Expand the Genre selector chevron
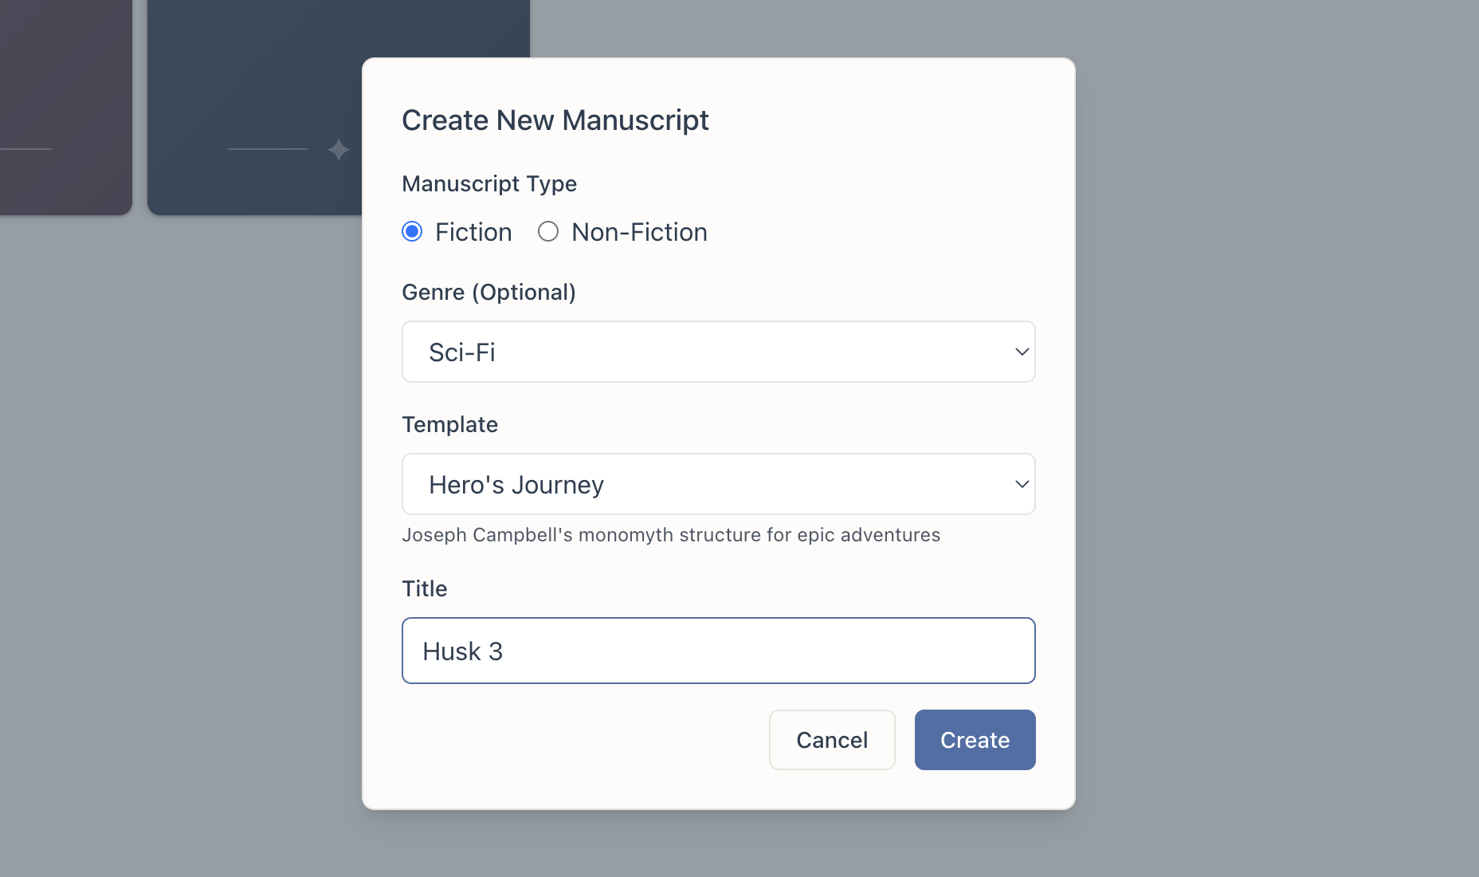Screen dimensions: 1479x877 click(x=1021, y=352)
